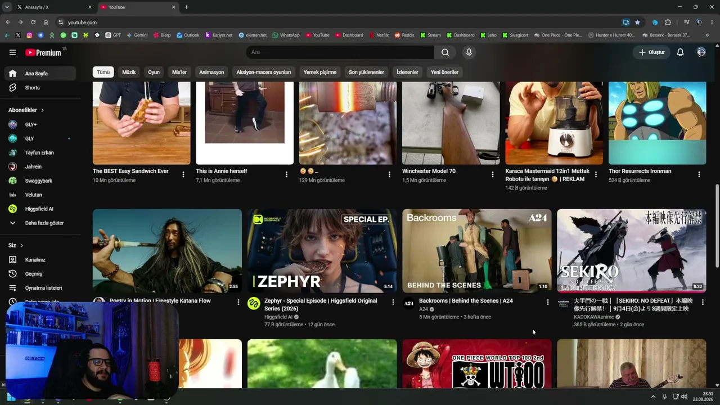The height and width of the screenshot is (405, 720).
Task: Open YouTube notifications bell
Action: pos(680,52)
